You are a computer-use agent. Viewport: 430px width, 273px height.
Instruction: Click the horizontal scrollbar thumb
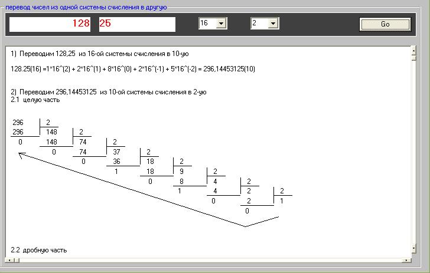(x=17, y=260)
